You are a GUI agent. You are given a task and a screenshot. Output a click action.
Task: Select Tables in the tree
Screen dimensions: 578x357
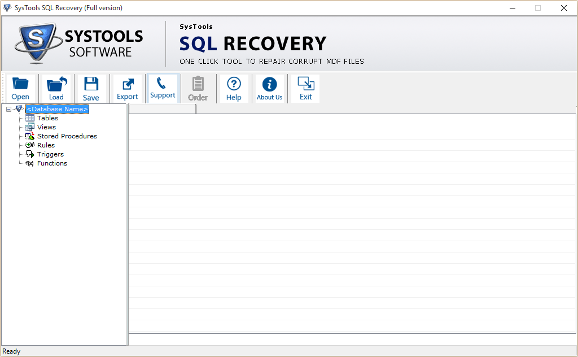pyautogui.click(x=47, y=118)
